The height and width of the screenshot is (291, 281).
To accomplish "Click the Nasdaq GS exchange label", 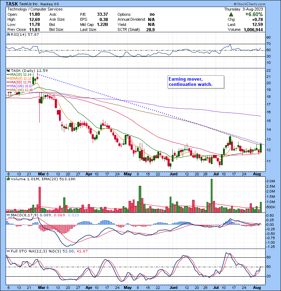I will [50, 4].
